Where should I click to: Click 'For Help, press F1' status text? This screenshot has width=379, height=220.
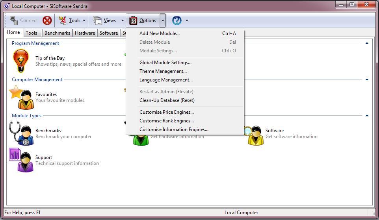point(23,213)
